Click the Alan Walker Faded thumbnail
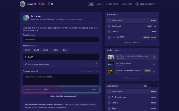The height and width of the screenshot is (111, 179). click(x=111, y=64)
